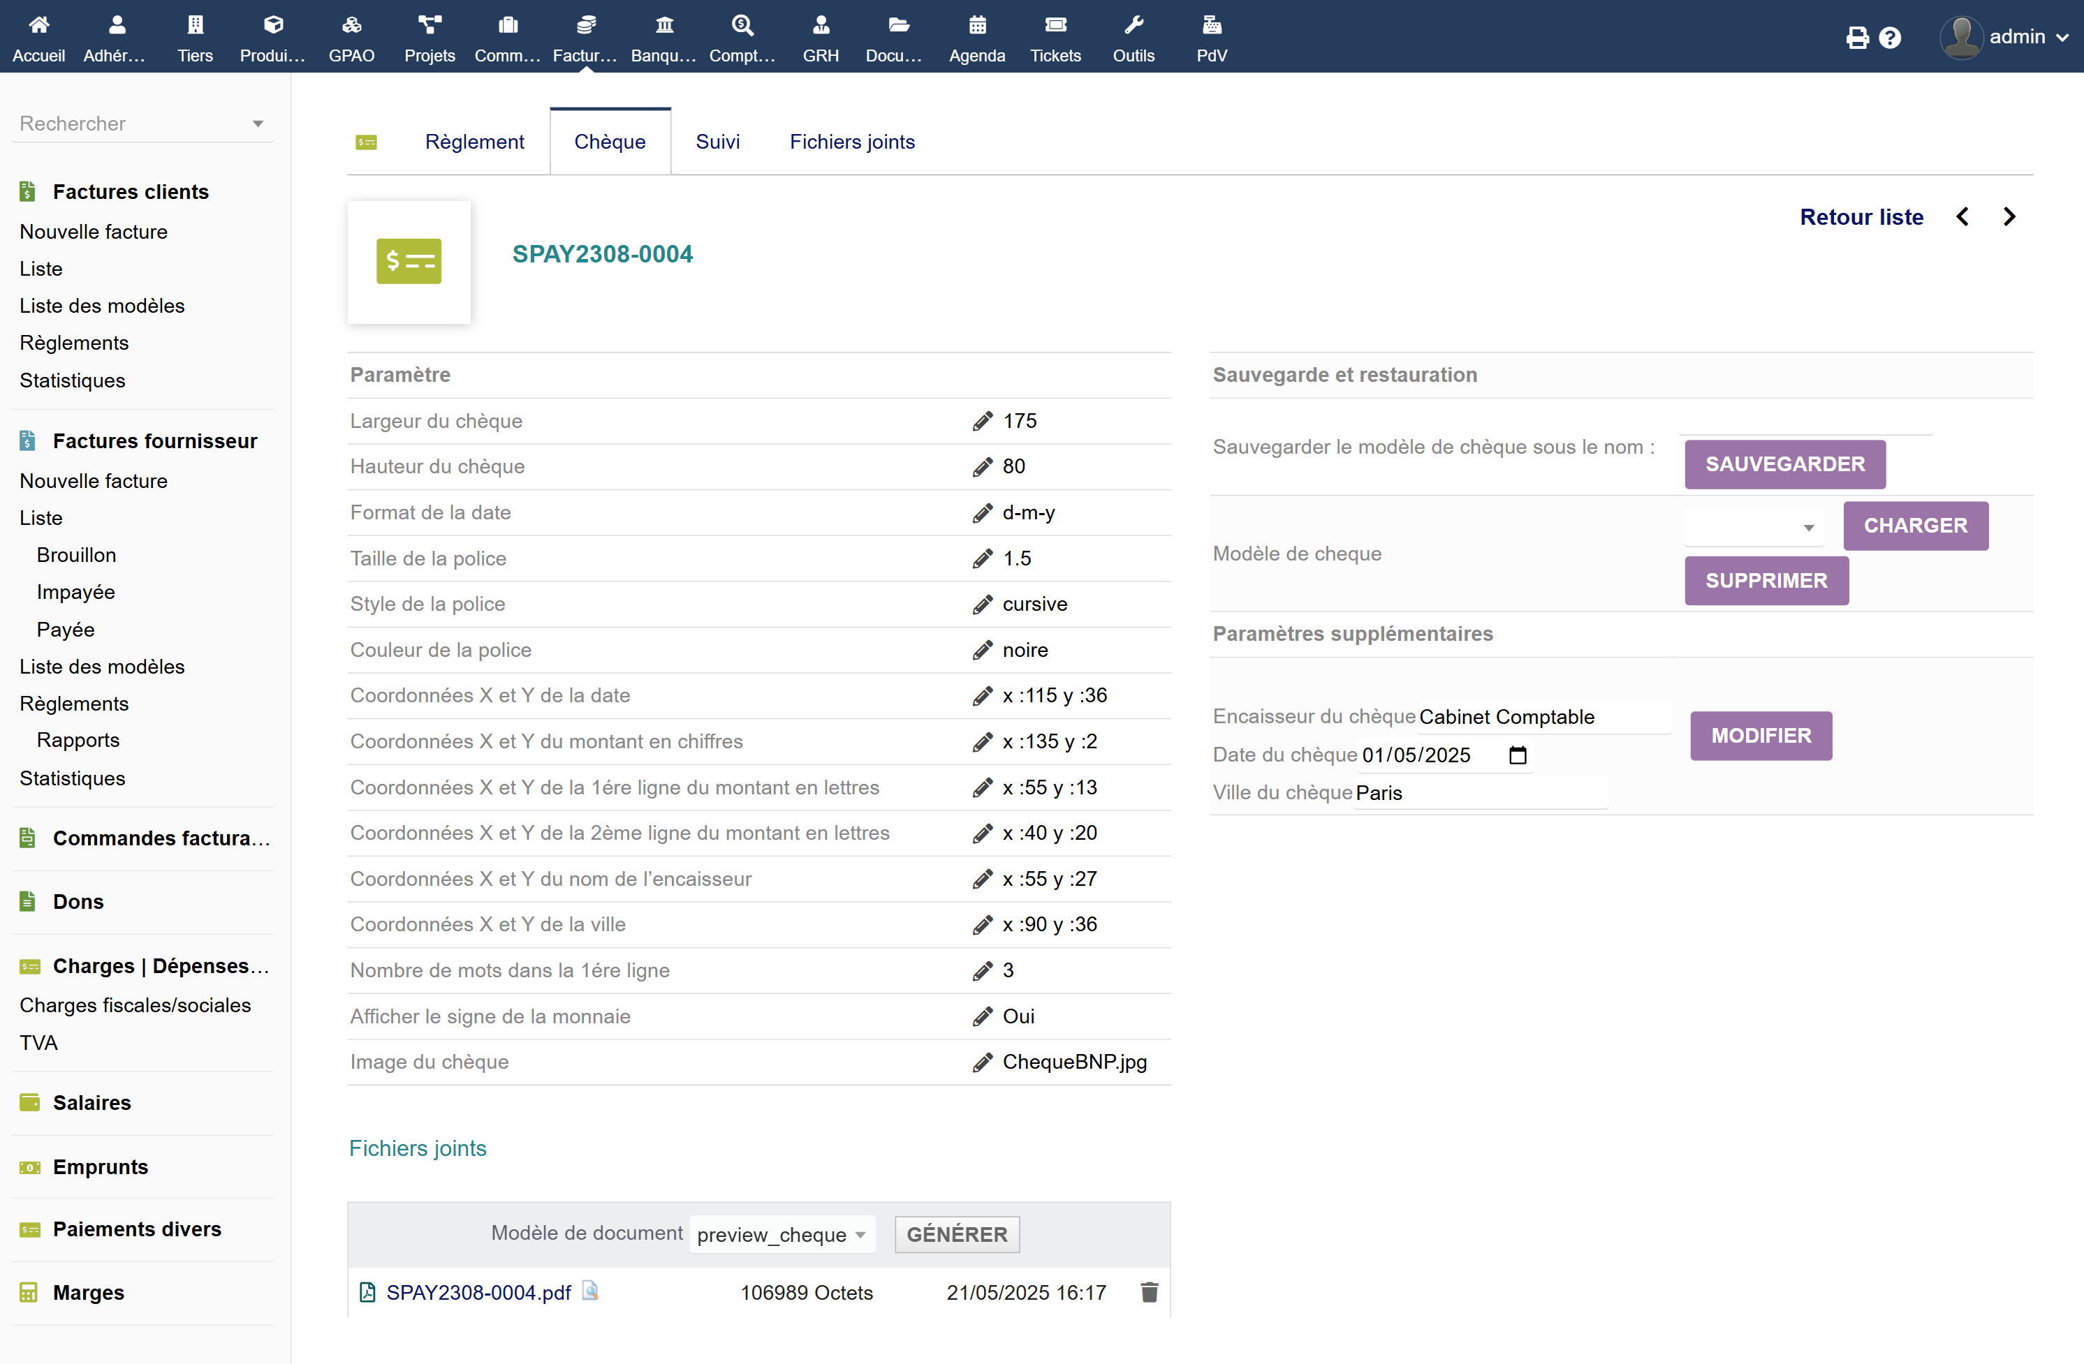Delete SPAY2308-0004.pdf with the trash icon

tap(1149, 1292)
